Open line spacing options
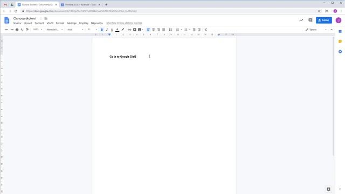This screenshot has height=194, width=345. click(170, 30)
